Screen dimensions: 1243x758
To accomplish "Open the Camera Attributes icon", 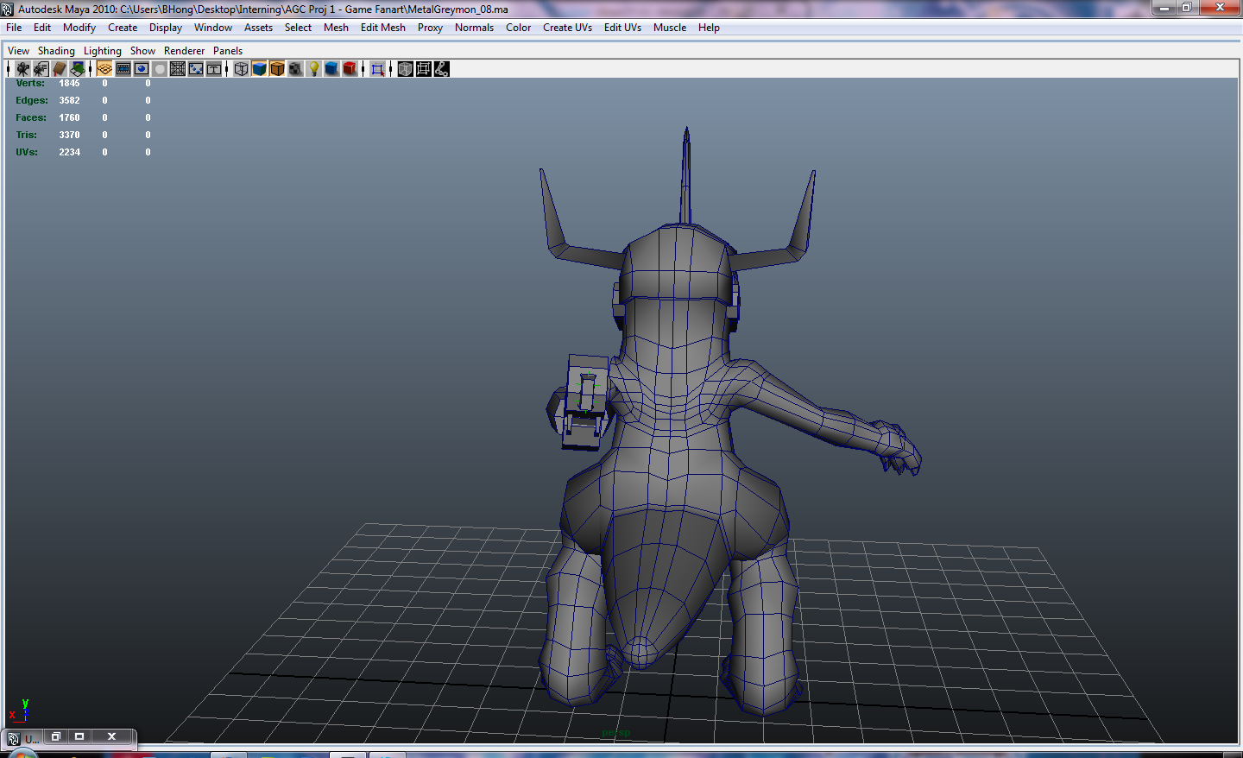I will coord(41,69).
